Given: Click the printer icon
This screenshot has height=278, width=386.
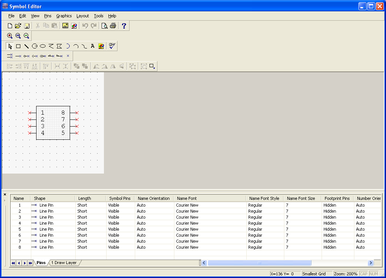Looking at the screenshot, I should (x=113, y=26).
